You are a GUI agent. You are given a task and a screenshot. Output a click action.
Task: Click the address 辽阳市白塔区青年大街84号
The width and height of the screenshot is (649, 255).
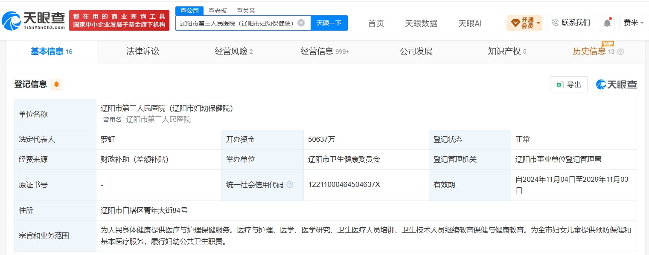pyautogui.click(x=144, y=210)
